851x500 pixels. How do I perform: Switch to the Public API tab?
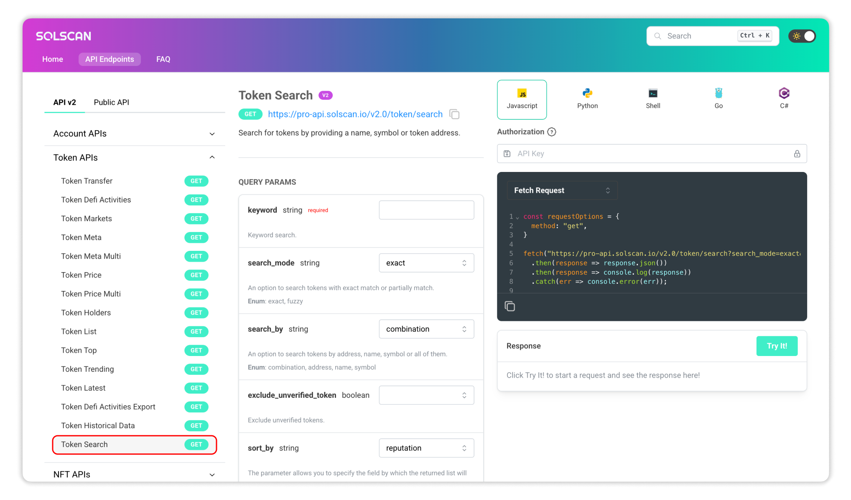coord(111,102)
